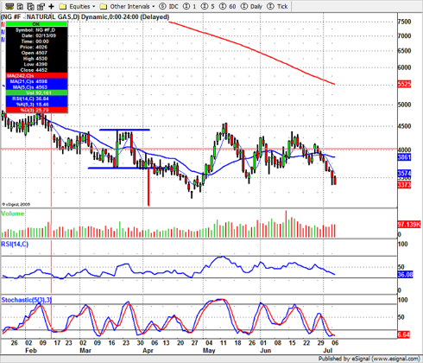The height and width of the screenshot is (363, 423).
Task: Click the fourth properties toolbar icon
Action: click(41, 6)
